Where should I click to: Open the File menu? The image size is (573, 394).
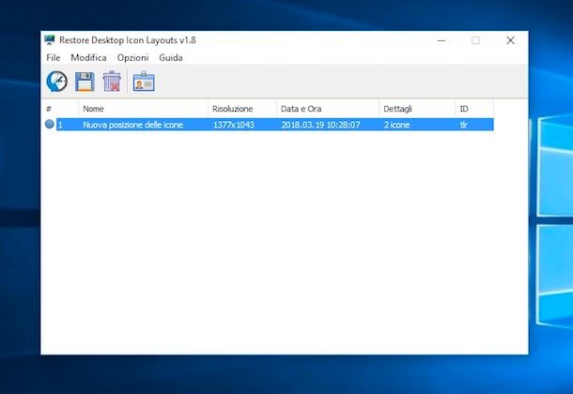tap(54, 57)
